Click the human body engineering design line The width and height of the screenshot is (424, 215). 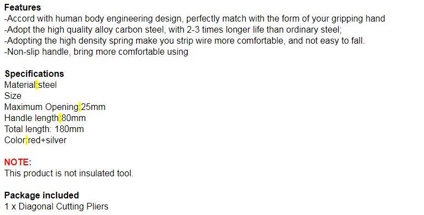pos(195,18)
